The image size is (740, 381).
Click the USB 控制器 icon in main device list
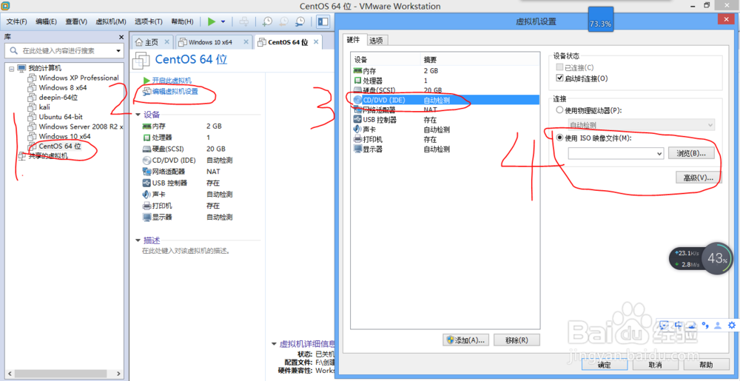147,183
